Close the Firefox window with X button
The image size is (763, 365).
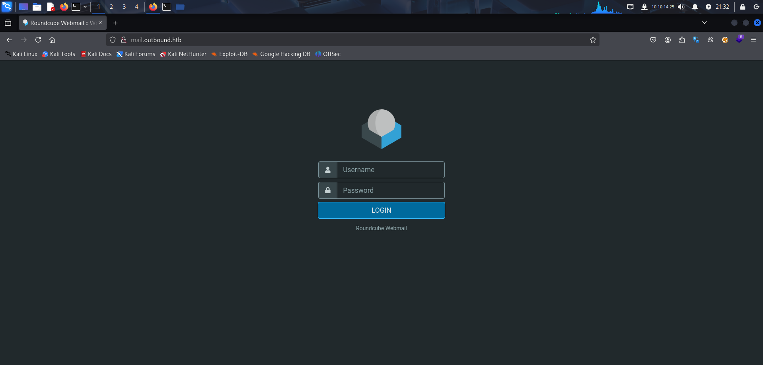[757, 23]
